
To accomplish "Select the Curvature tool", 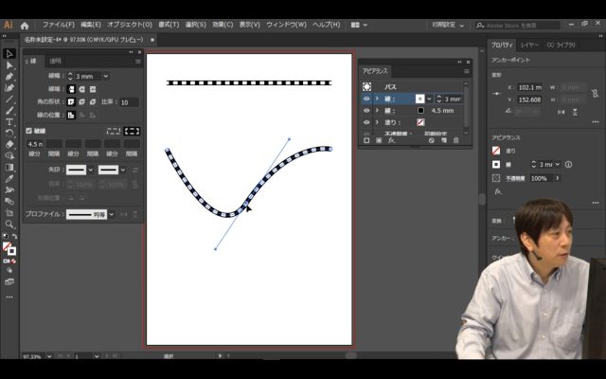I will coord(9,88).
